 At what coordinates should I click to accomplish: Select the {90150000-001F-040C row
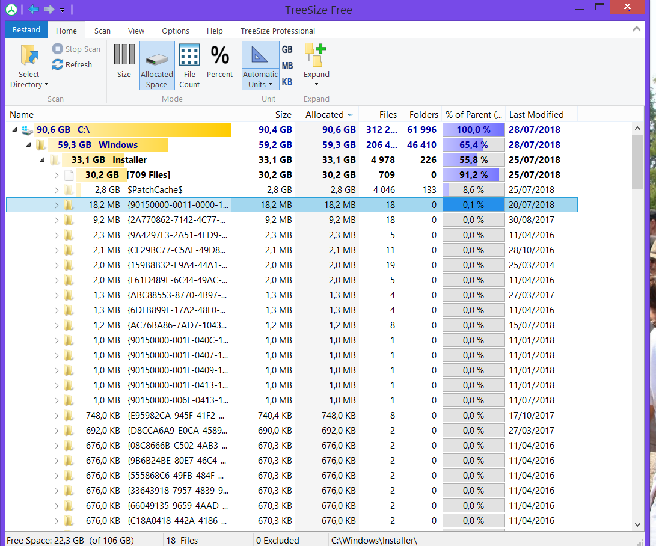(x=292, y=340)
